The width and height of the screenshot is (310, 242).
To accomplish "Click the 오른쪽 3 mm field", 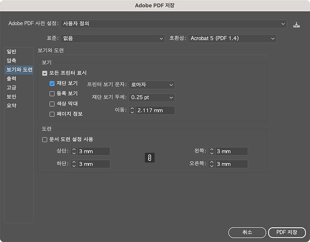I will point(231,164).
